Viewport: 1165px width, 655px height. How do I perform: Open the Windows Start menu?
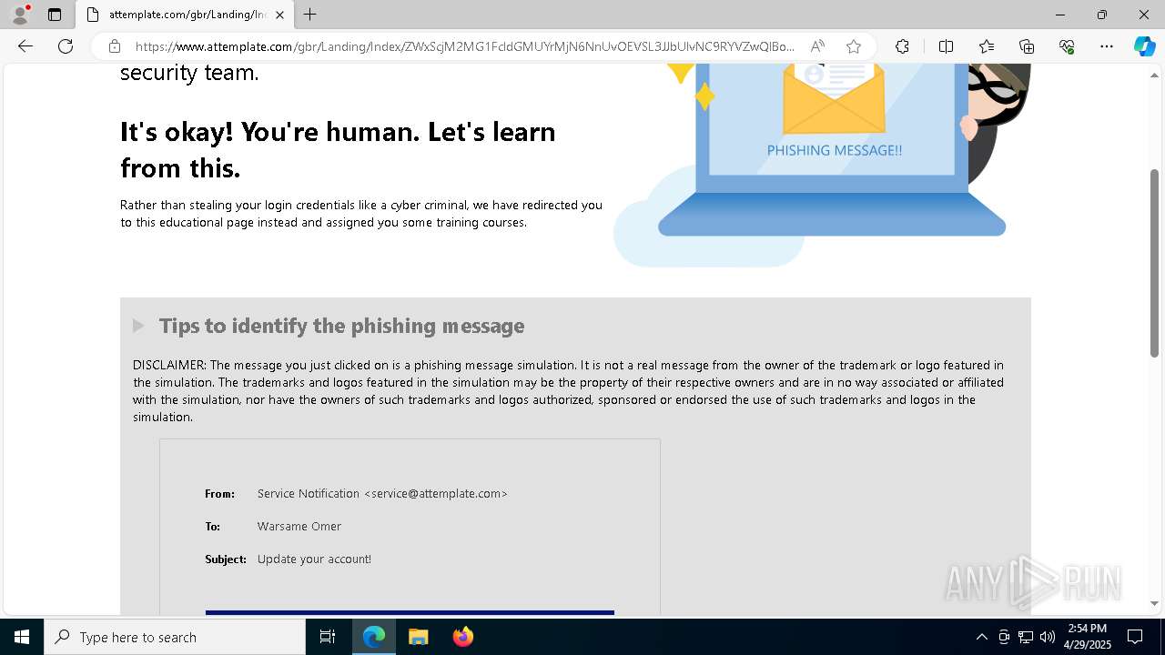coord(22,637)
